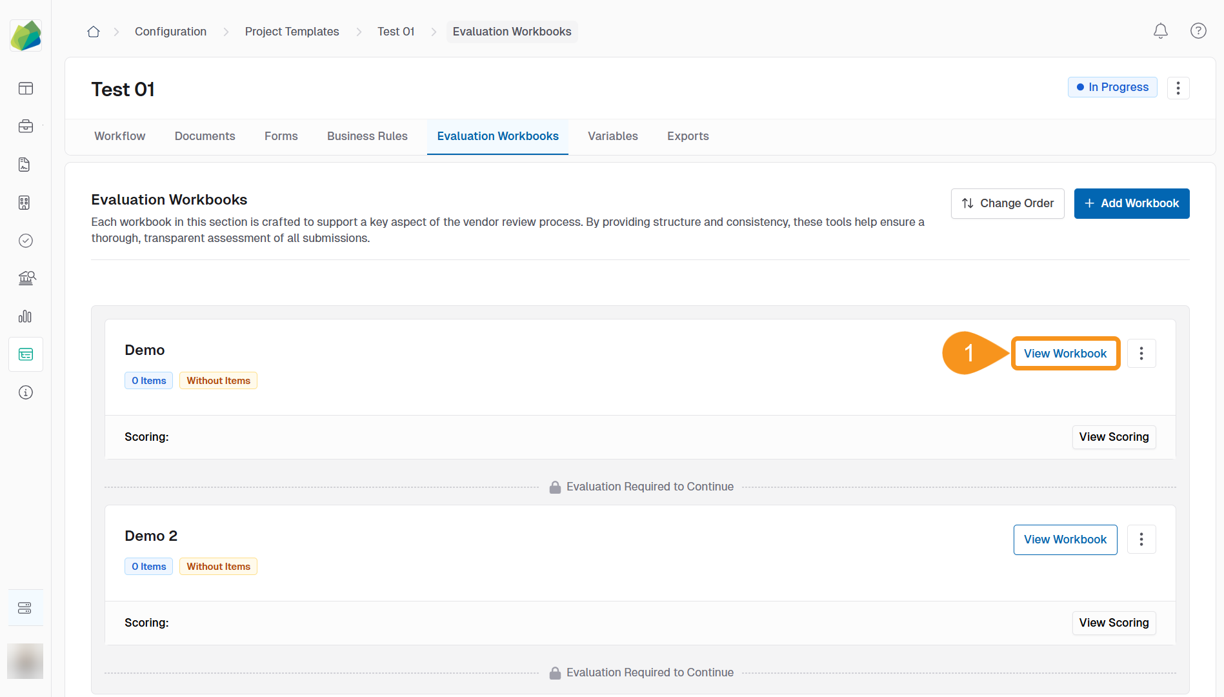The height and width of the screenshot is (697, 1224).
Task: Open the bank search sidebar icon
Action: [x=26, y=278]
